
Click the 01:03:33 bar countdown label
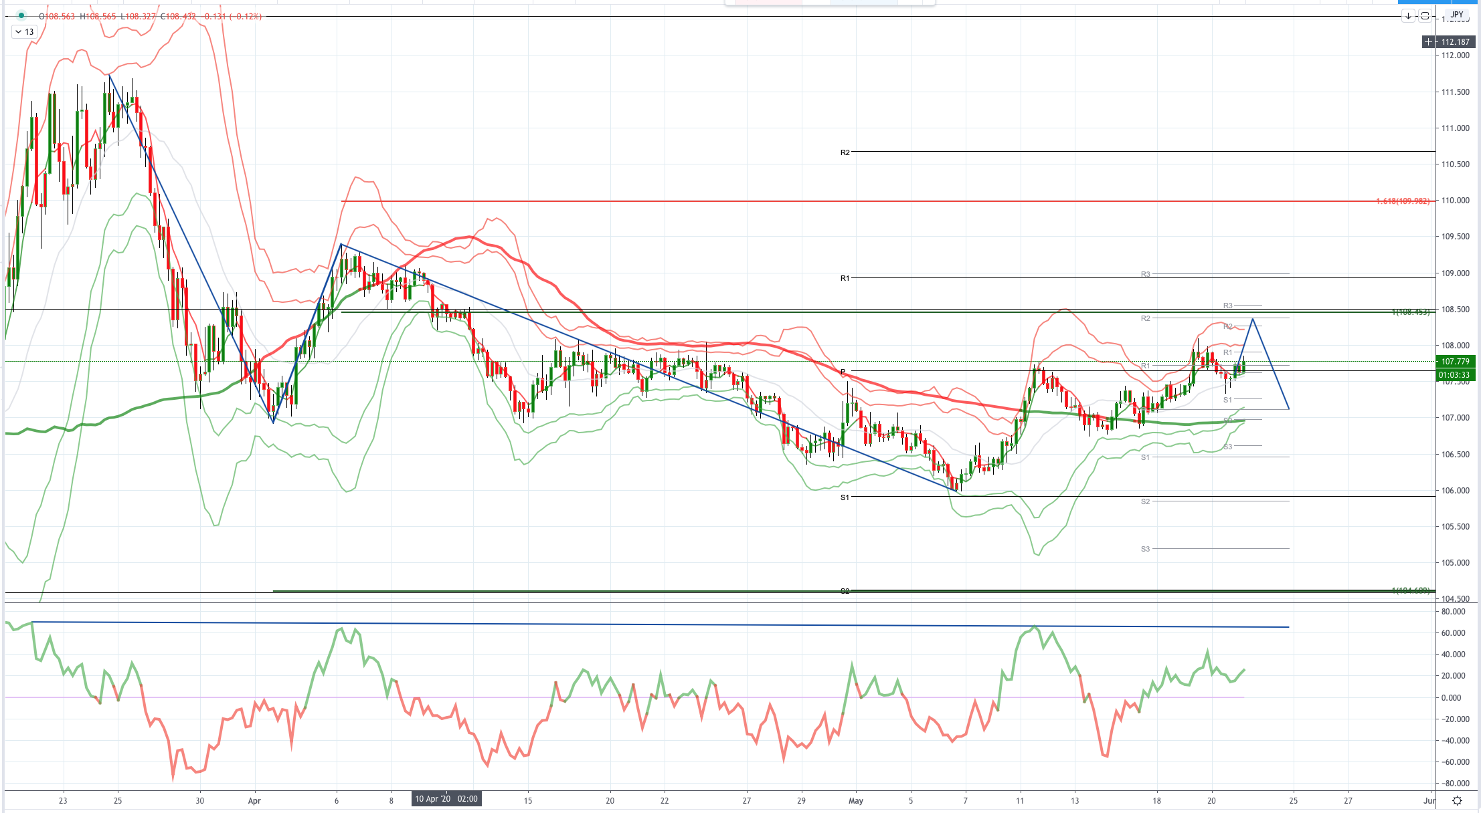(x=1455, y=374)
